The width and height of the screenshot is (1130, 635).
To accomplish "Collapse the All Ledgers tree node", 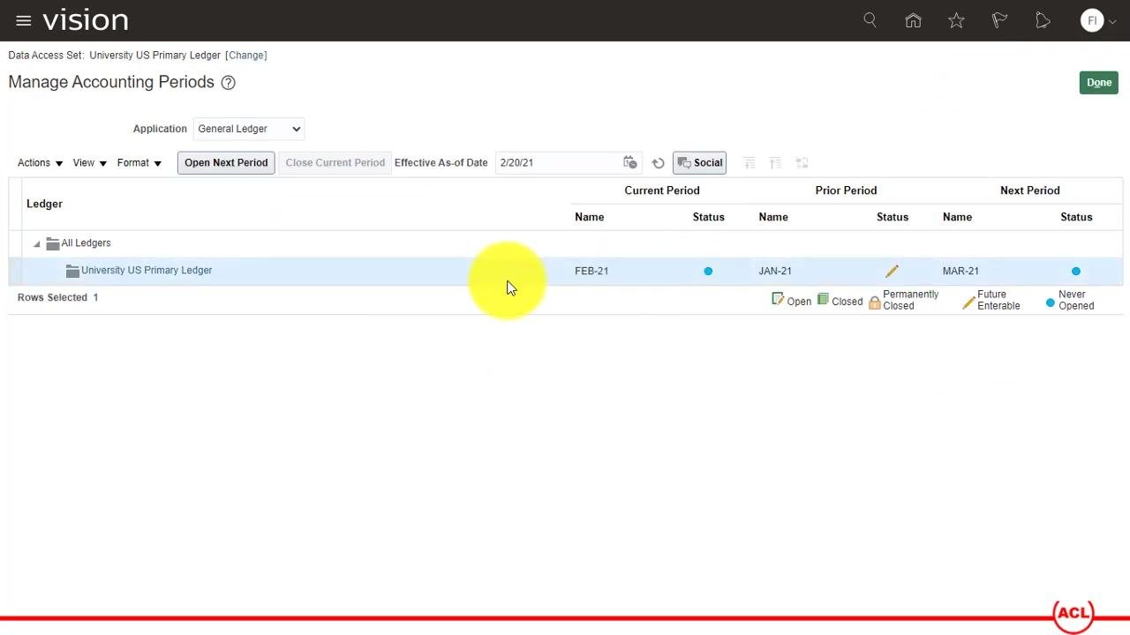I will 36,244.
